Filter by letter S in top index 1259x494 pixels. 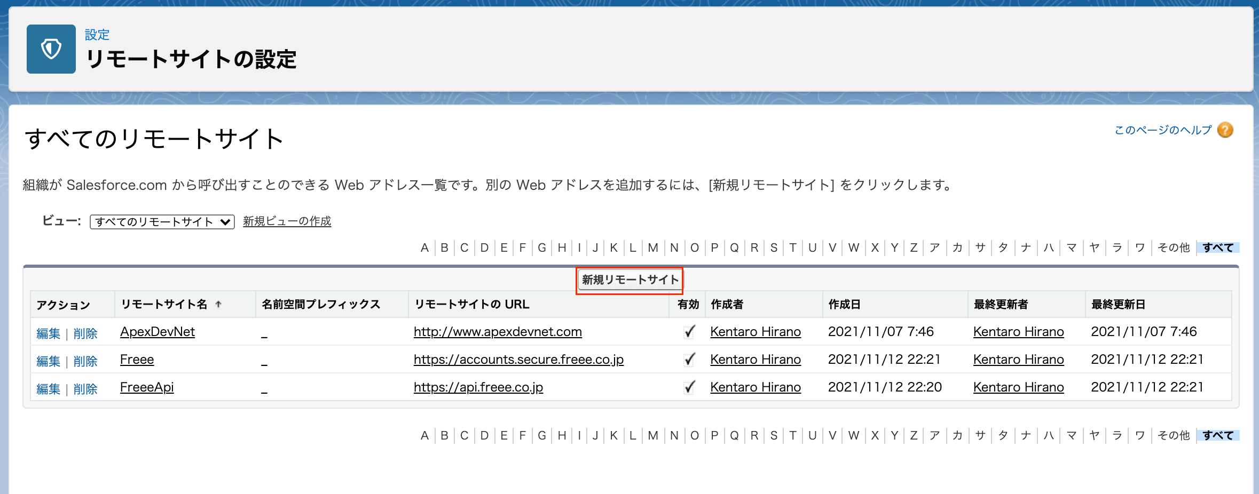774,248
